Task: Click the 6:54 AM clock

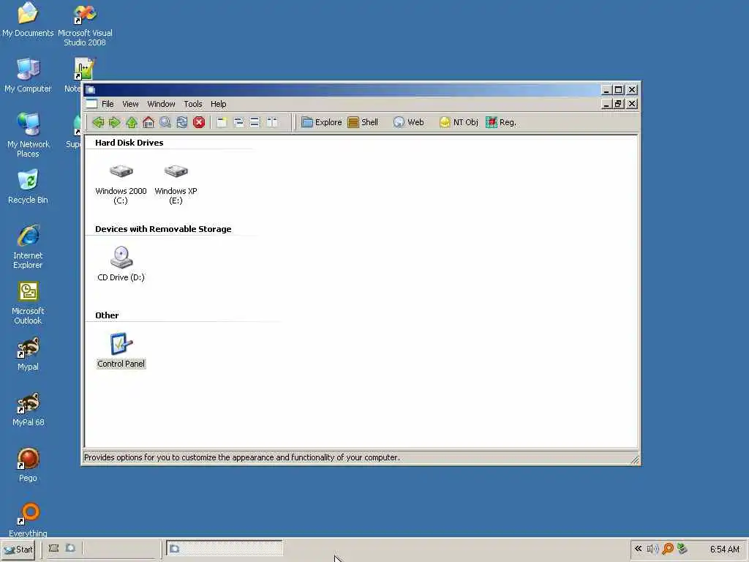Action: pos(724,549)
